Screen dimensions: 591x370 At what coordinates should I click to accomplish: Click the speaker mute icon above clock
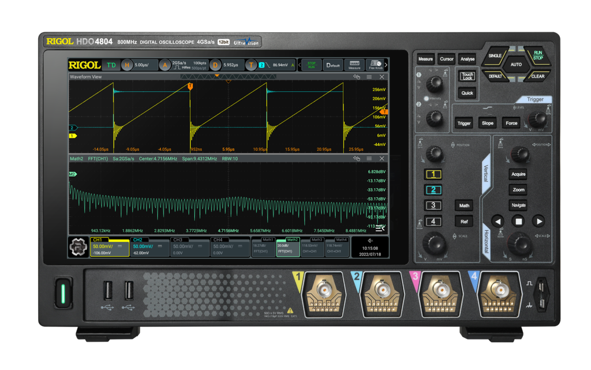click(x=370, y=240)
